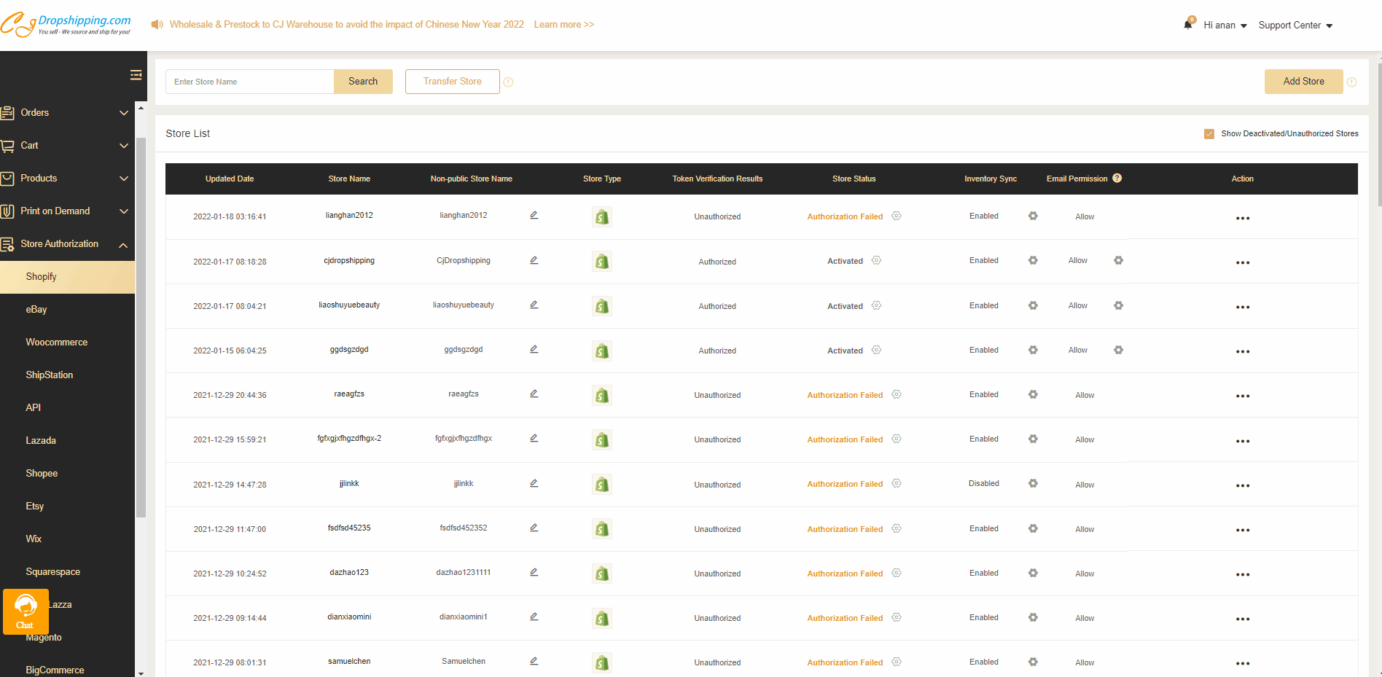Edit the store name for lianghan2012
Viewport: 1382px width, 677px height.
pos(534,214)
